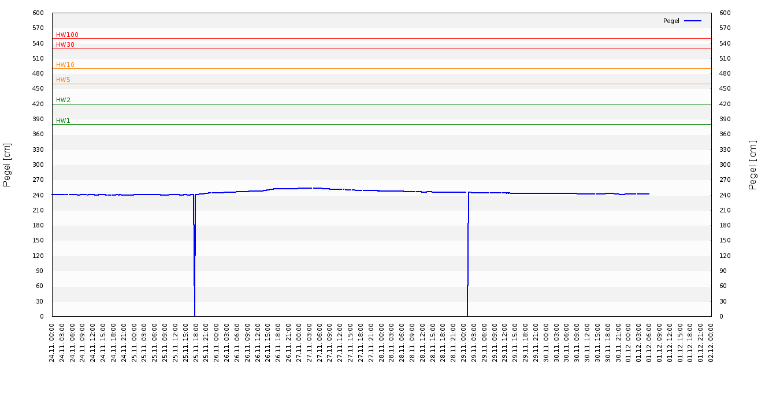Viewport: 780px width, 404px height.
Task: Select the green HW1 label
Action: click(63, 121)
